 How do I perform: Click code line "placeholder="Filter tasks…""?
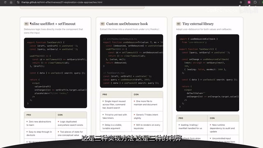pos(51,93)
